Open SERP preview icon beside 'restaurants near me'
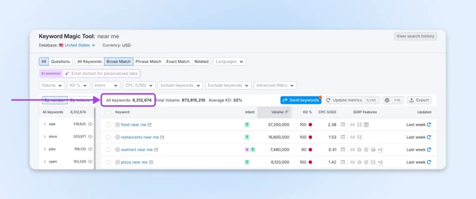Viewport: 476px width, 199px height. pyautogui.click(x=162, y=137)
